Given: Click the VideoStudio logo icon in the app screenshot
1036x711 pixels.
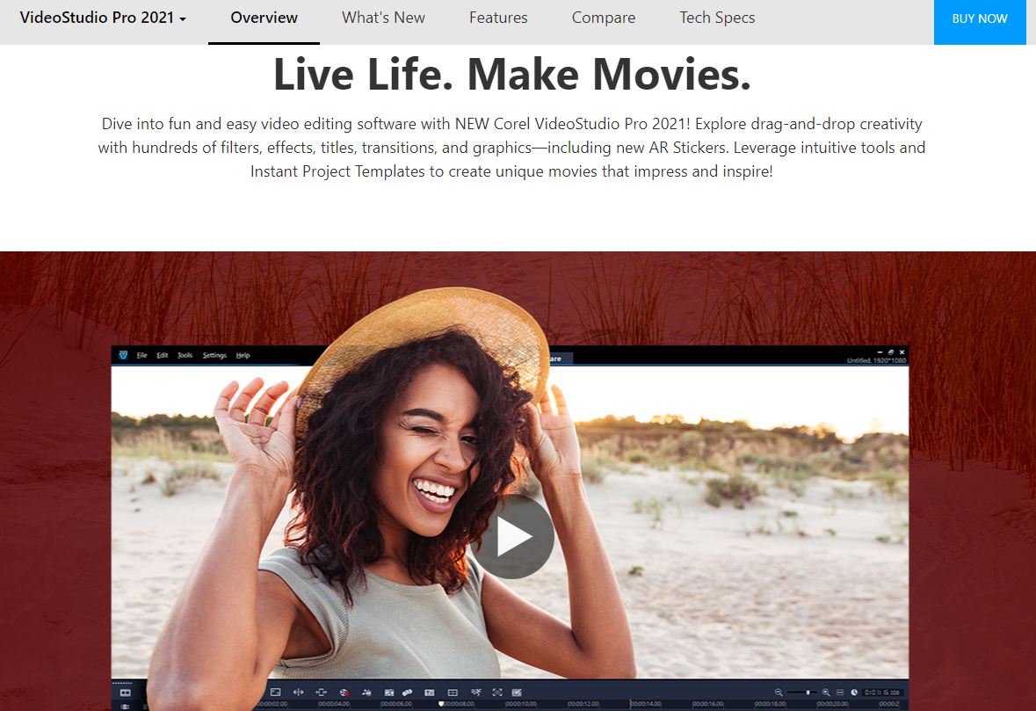Looking at the screenshot, I should [123, 355].
